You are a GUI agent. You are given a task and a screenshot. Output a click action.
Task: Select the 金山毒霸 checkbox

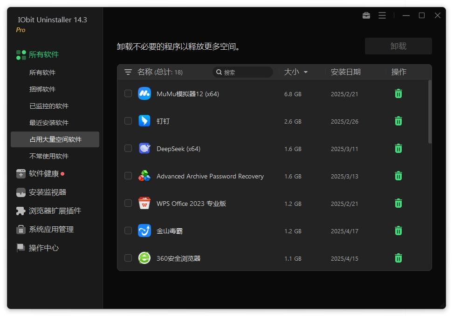[128, 231]
